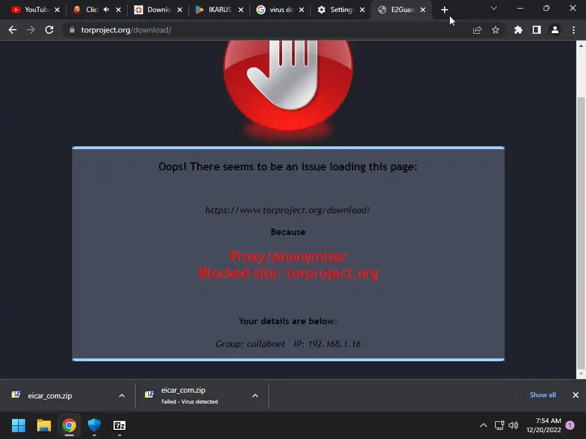Viewport: 586px width, 439px height.
Task: View site info via the lock icon
Action: [72, 30]
